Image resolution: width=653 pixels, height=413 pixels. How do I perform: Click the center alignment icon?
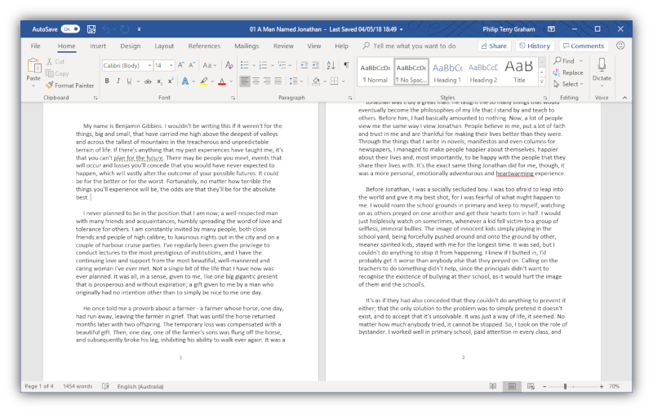[256, 81]
